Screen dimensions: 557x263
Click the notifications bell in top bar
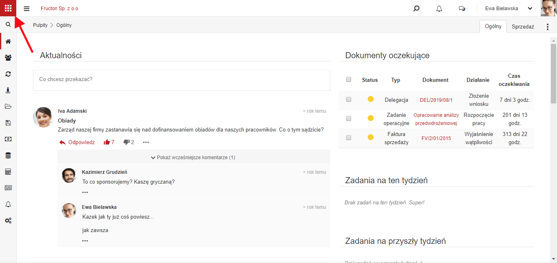[x=439, y=9]
